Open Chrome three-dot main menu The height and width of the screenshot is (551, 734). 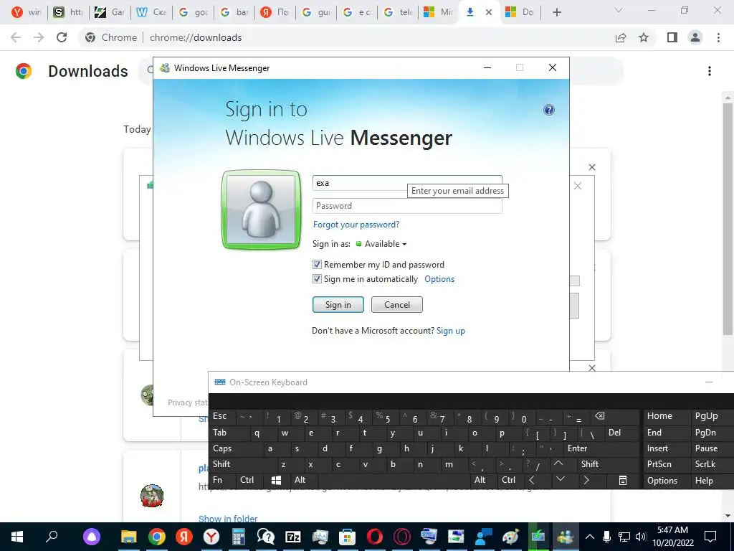[x=718, y=37]
